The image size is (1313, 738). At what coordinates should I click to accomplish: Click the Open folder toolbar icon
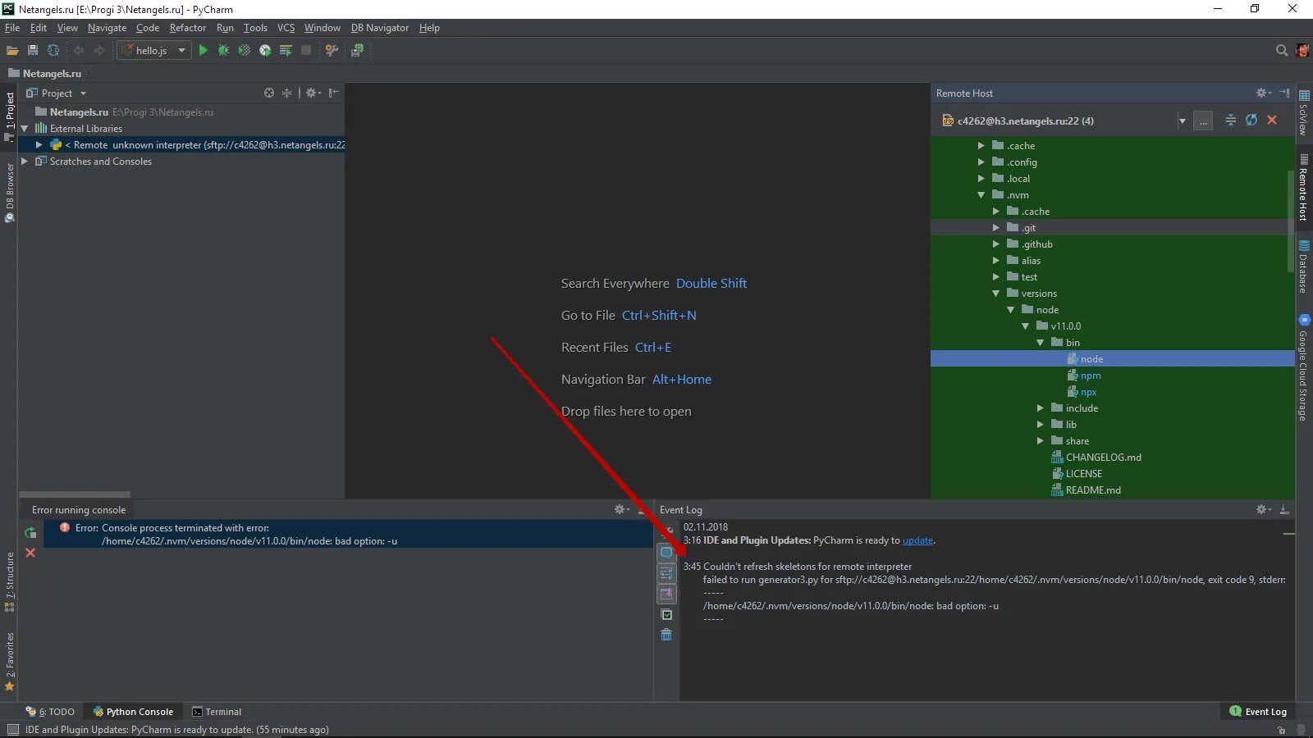[x=12, y=50]
